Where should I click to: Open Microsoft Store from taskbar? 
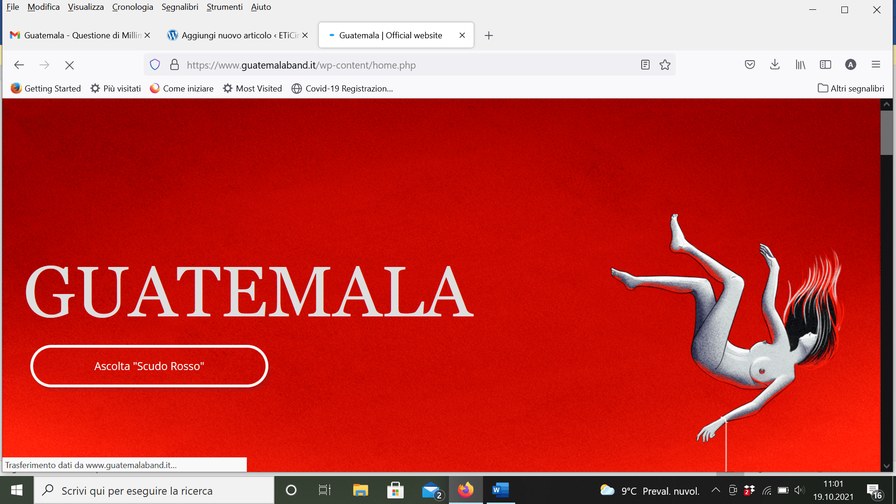(395, 490)
